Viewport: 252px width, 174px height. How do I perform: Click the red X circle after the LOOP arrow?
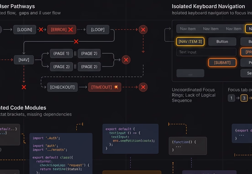(x=143, y=30)
